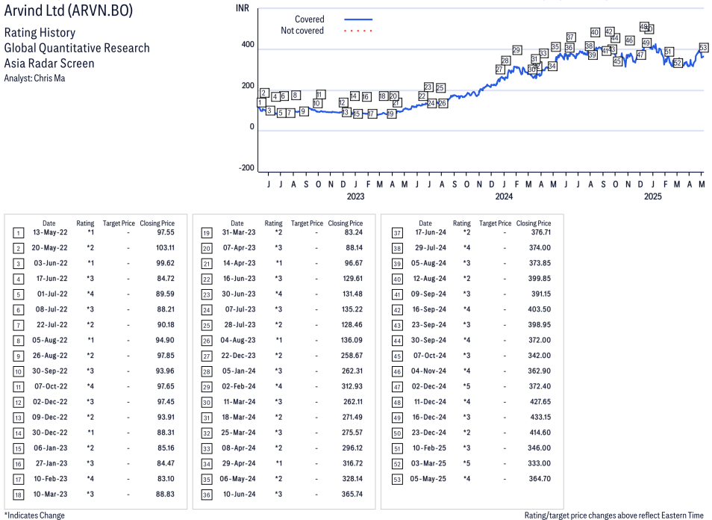
Task: Click the 30-Dec-22 date cell
Action: [50, 433]
